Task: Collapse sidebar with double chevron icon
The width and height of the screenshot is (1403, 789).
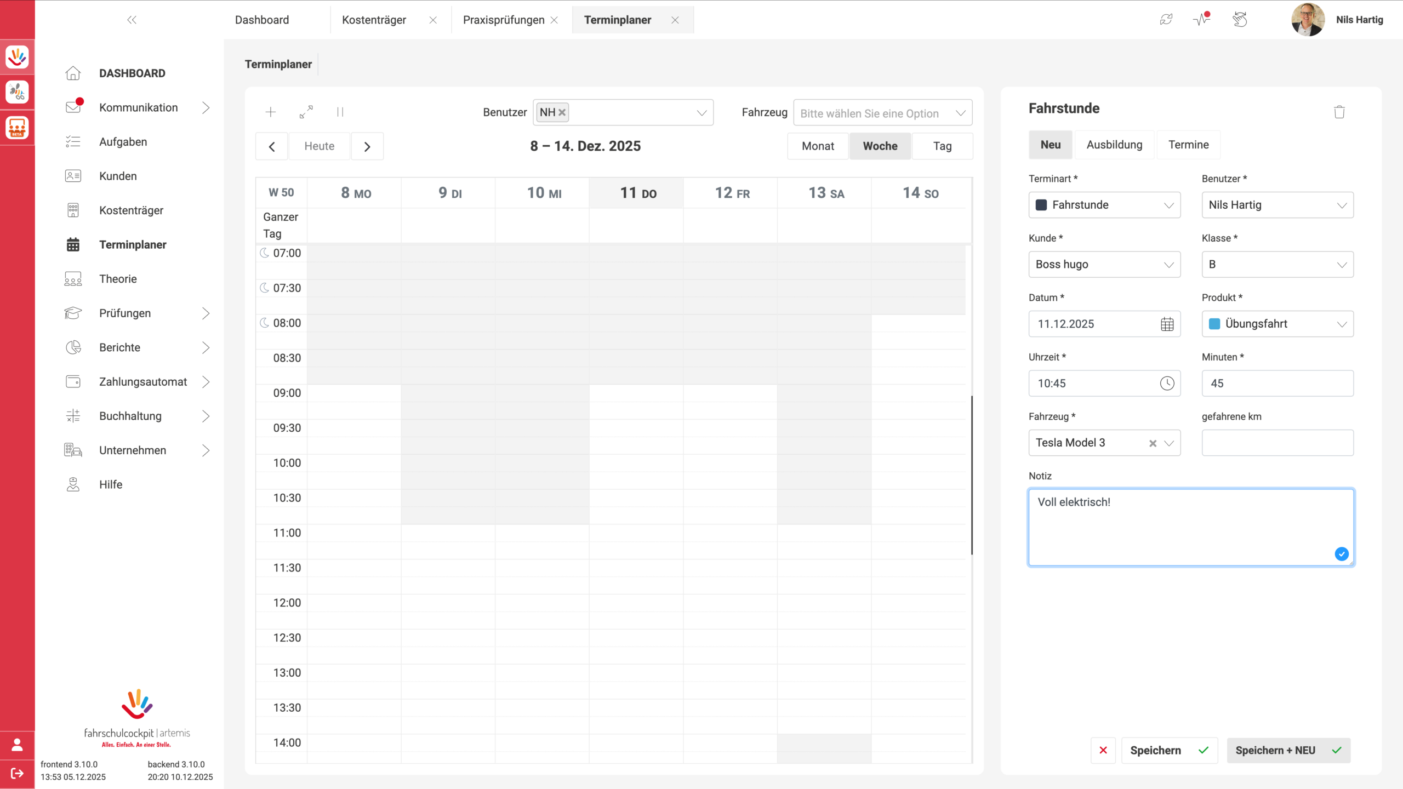Action: pos(132,20)
